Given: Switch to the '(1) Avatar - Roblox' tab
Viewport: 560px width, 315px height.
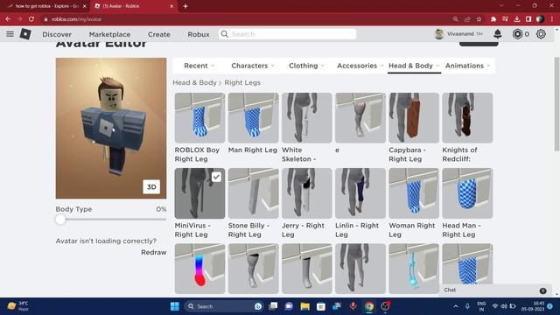Looking at the screenshot, I should tap(134, 6).
